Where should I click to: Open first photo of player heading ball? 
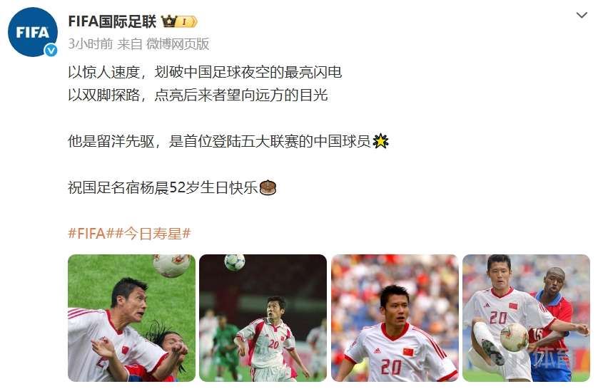coord(131,318)
